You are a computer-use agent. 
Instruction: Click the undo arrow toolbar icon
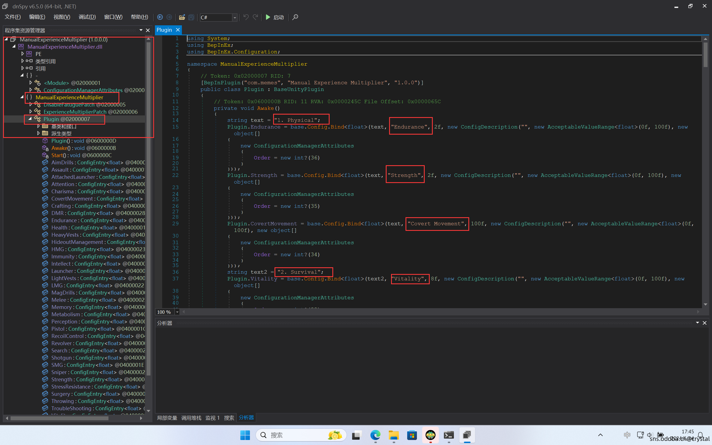[x=246, y=17]
